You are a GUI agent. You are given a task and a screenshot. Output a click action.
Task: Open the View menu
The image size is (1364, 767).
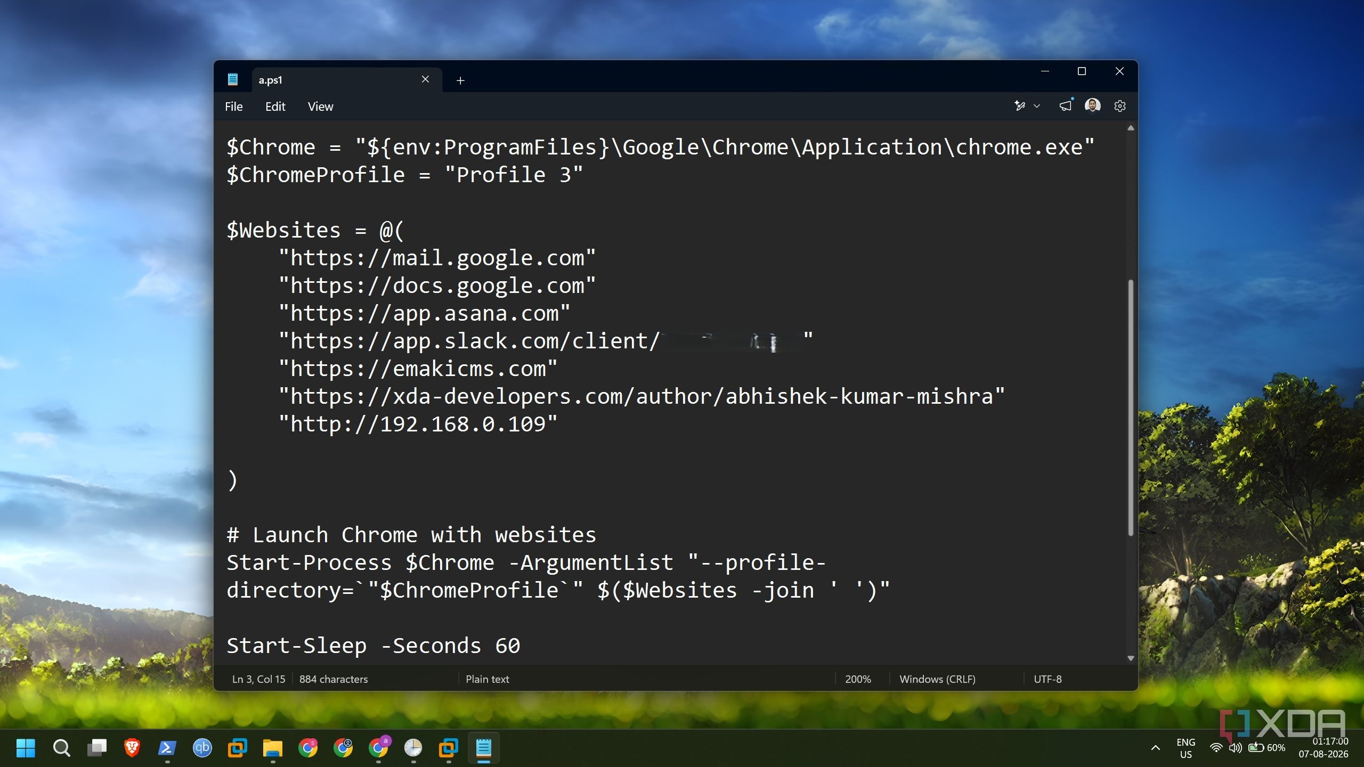click(x=320, y=107)
